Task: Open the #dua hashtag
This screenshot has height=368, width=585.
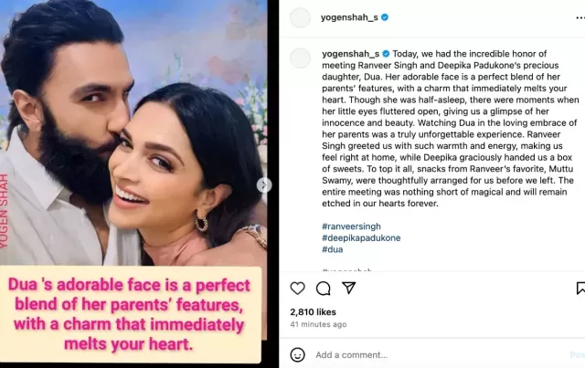Action: (334, 249)
